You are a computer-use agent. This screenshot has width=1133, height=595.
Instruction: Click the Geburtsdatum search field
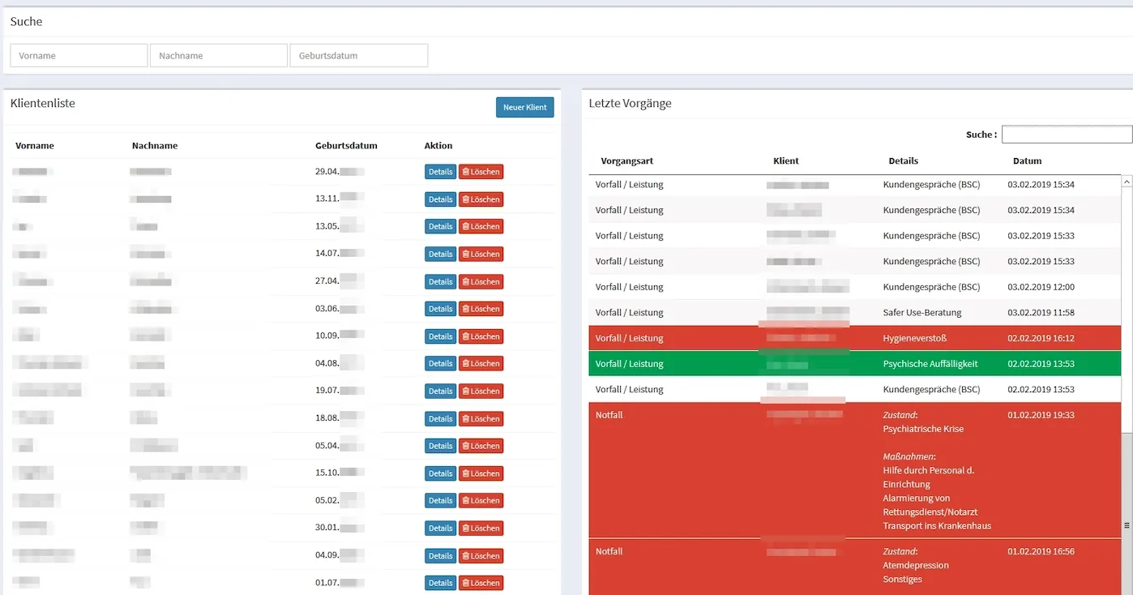point(359,56)
